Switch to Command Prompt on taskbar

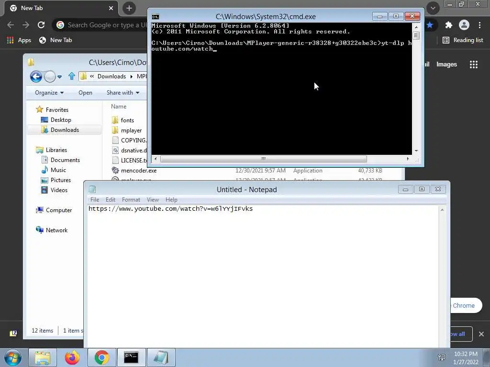131,357
